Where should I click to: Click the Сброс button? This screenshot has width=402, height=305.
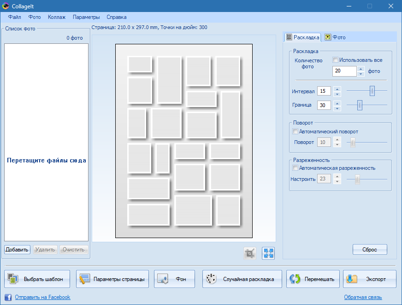coord(370,249)
